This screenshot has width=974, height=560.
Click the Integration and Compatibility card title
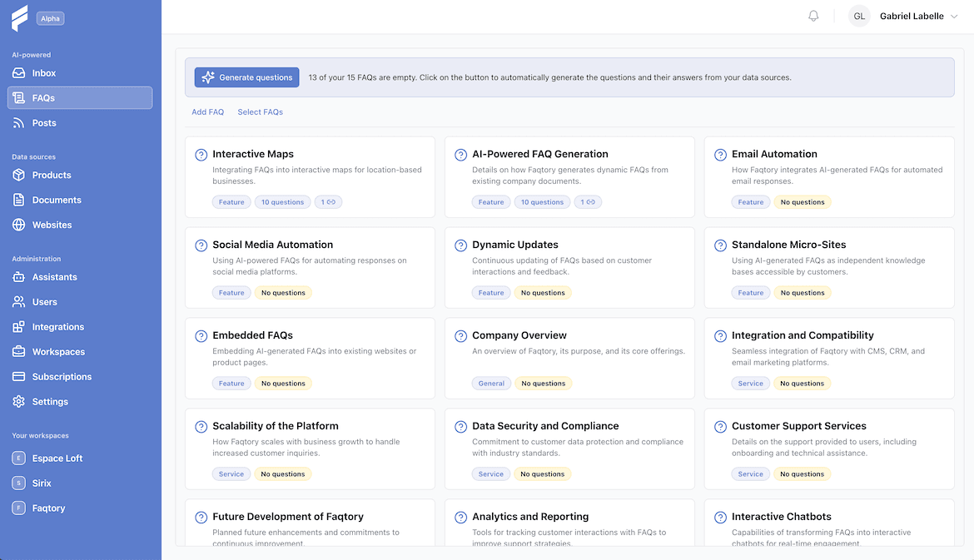coord(803,335)
